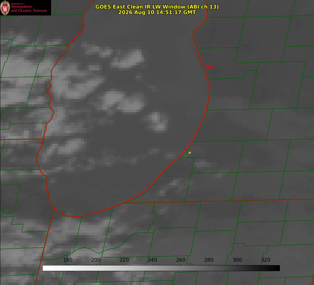Click the 280 label on color scale
Viewport: 314px width, 285px height.
(x=209, y=260)
